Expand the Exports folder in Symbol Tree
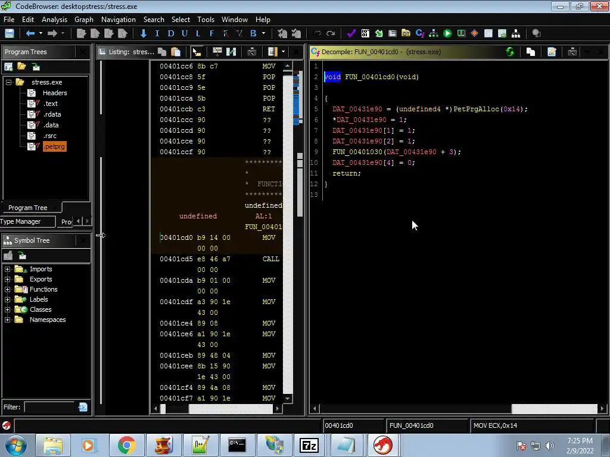This screenshot has width=610, height=457. [7, 280]
